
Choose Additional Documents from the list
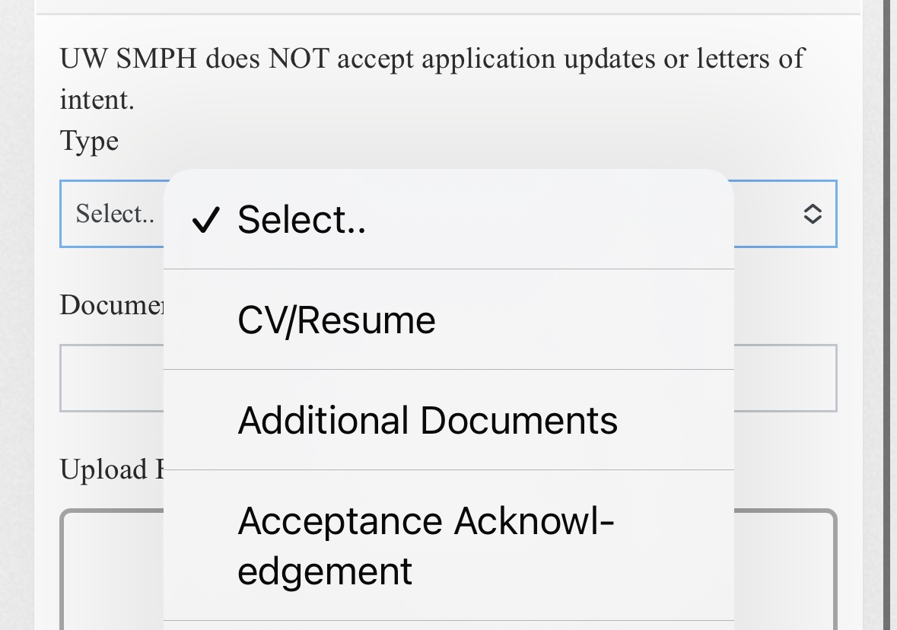(x=428, y=421)
